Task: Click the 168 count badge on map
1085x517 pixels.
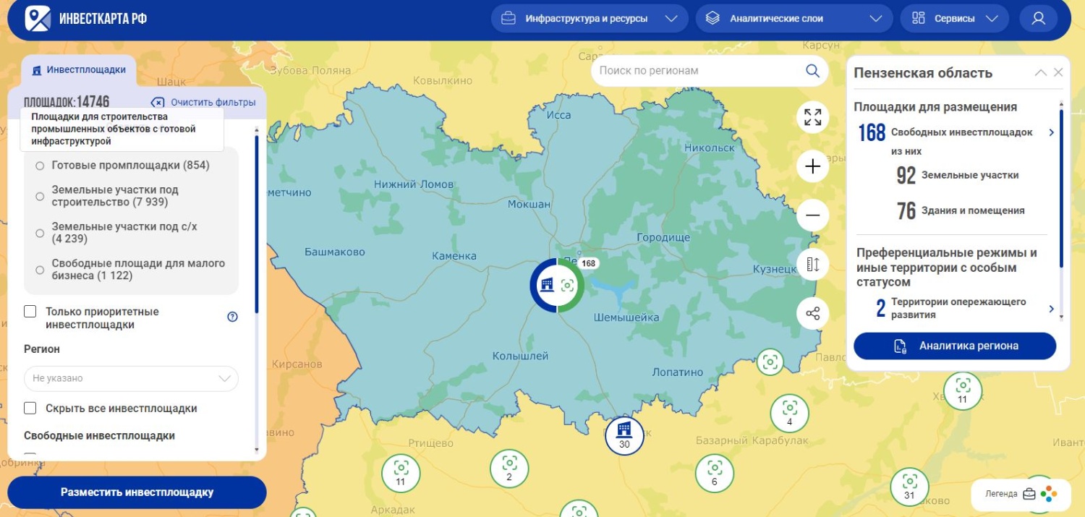Action: (589, 263)
